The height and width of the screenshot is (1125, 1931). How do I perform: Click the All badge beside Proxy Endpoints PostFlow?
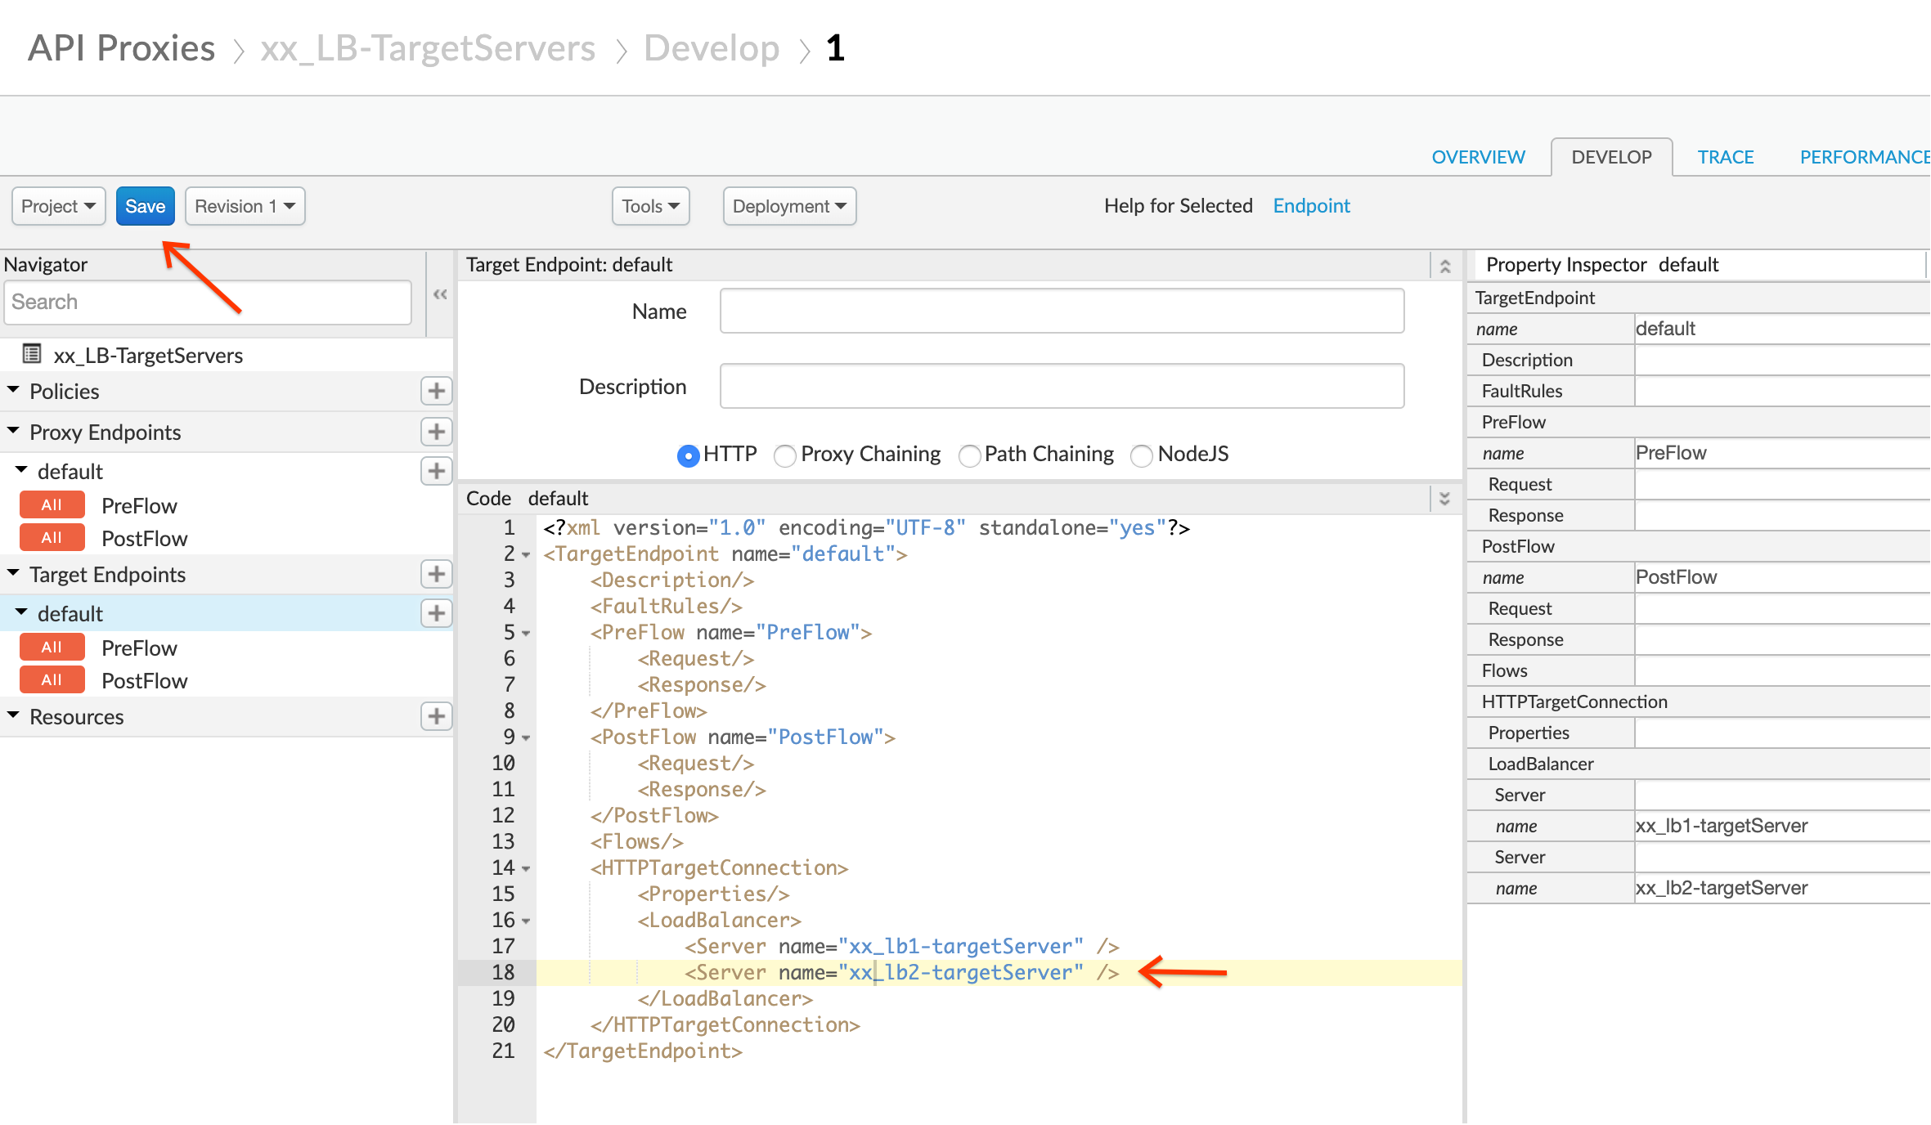point(52,538)
